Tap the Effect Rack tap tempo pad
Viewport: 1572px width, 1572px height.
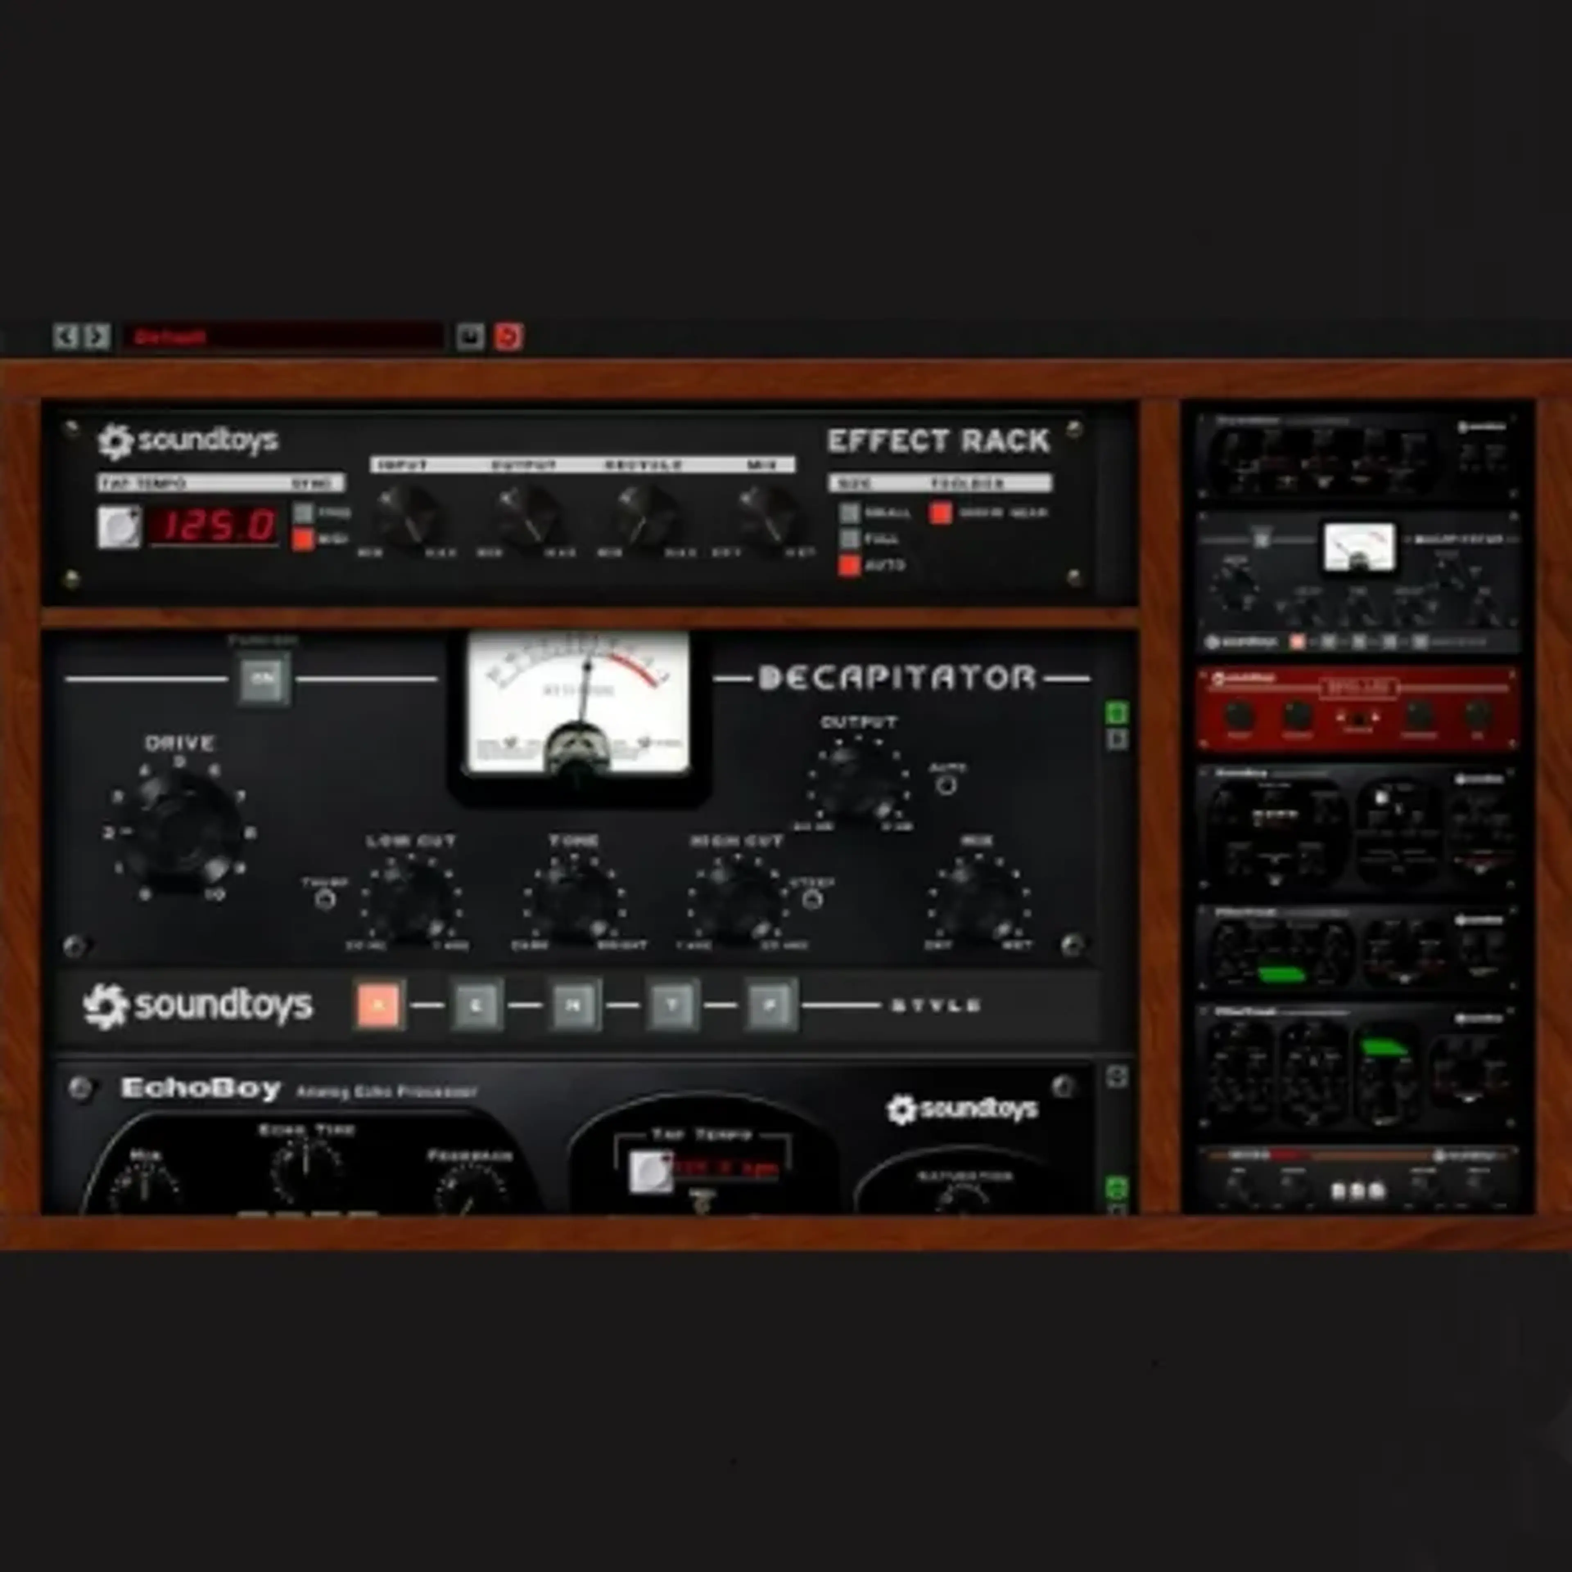coord(120,526)
